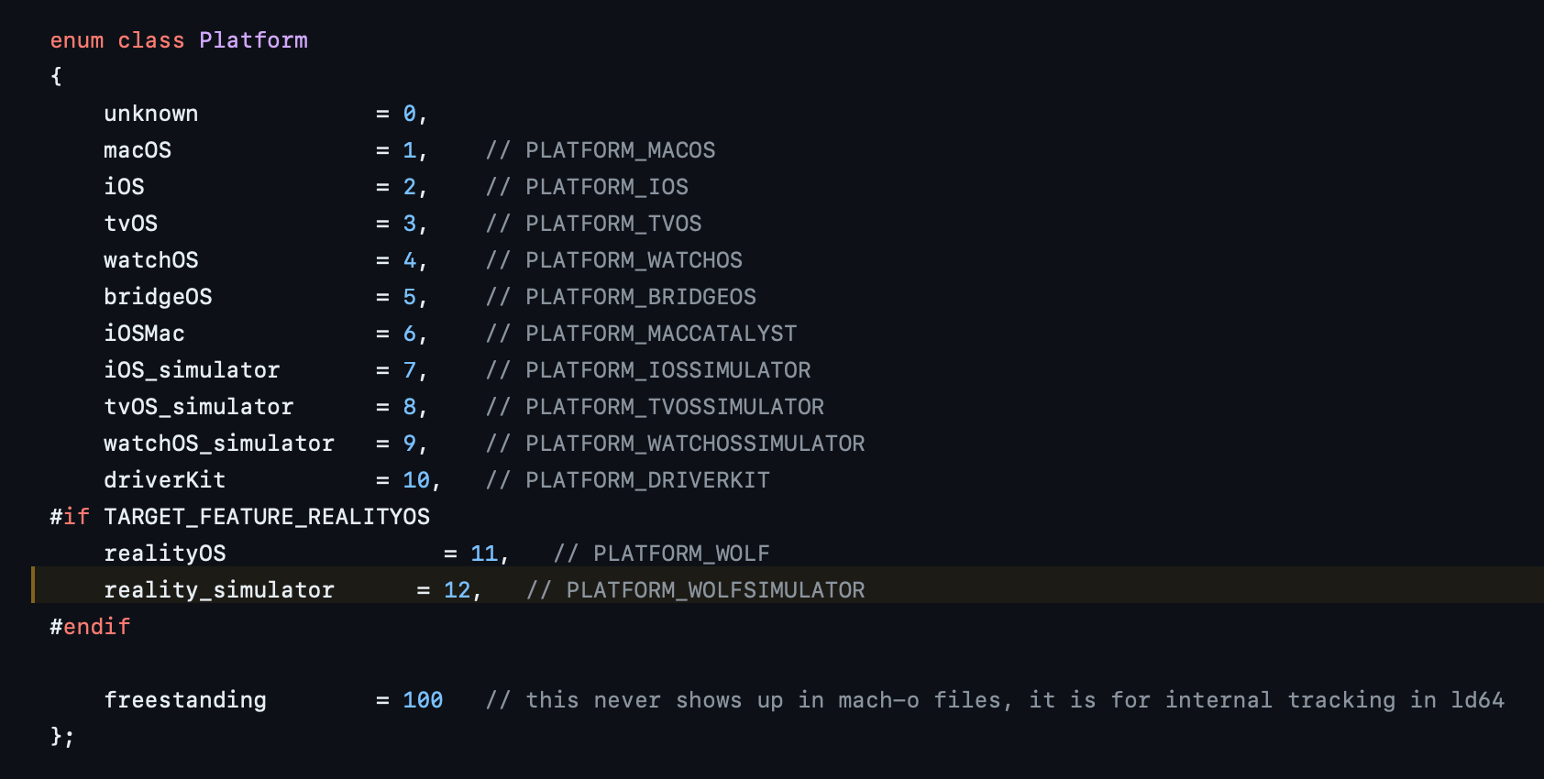1544x779 pixels.
Task: Click the watchOS_simulator identifier
Action: click(218, 444)
